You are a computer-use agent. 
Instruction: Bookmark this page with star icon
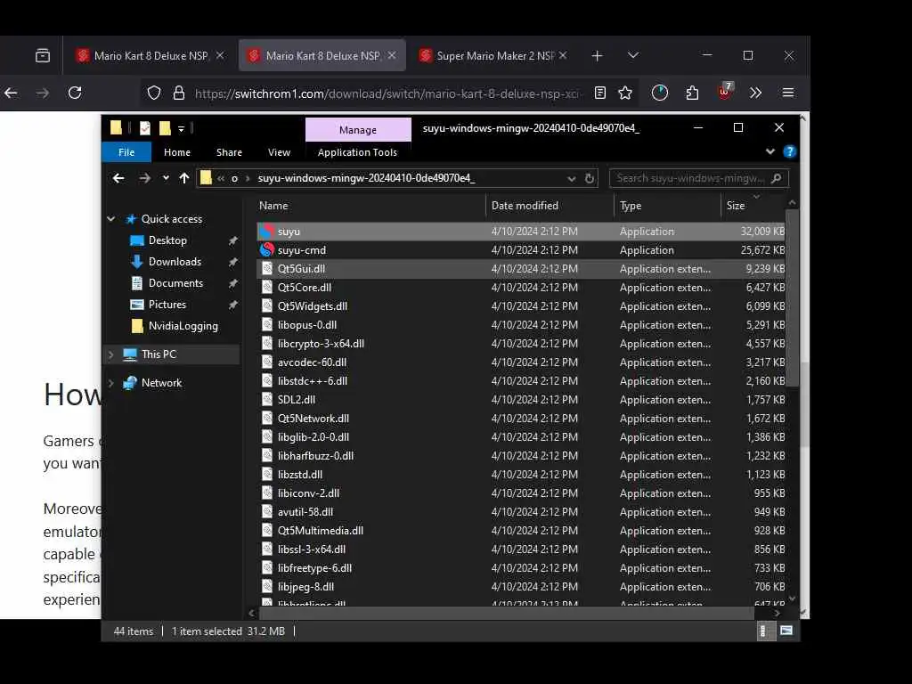point(625,93)
